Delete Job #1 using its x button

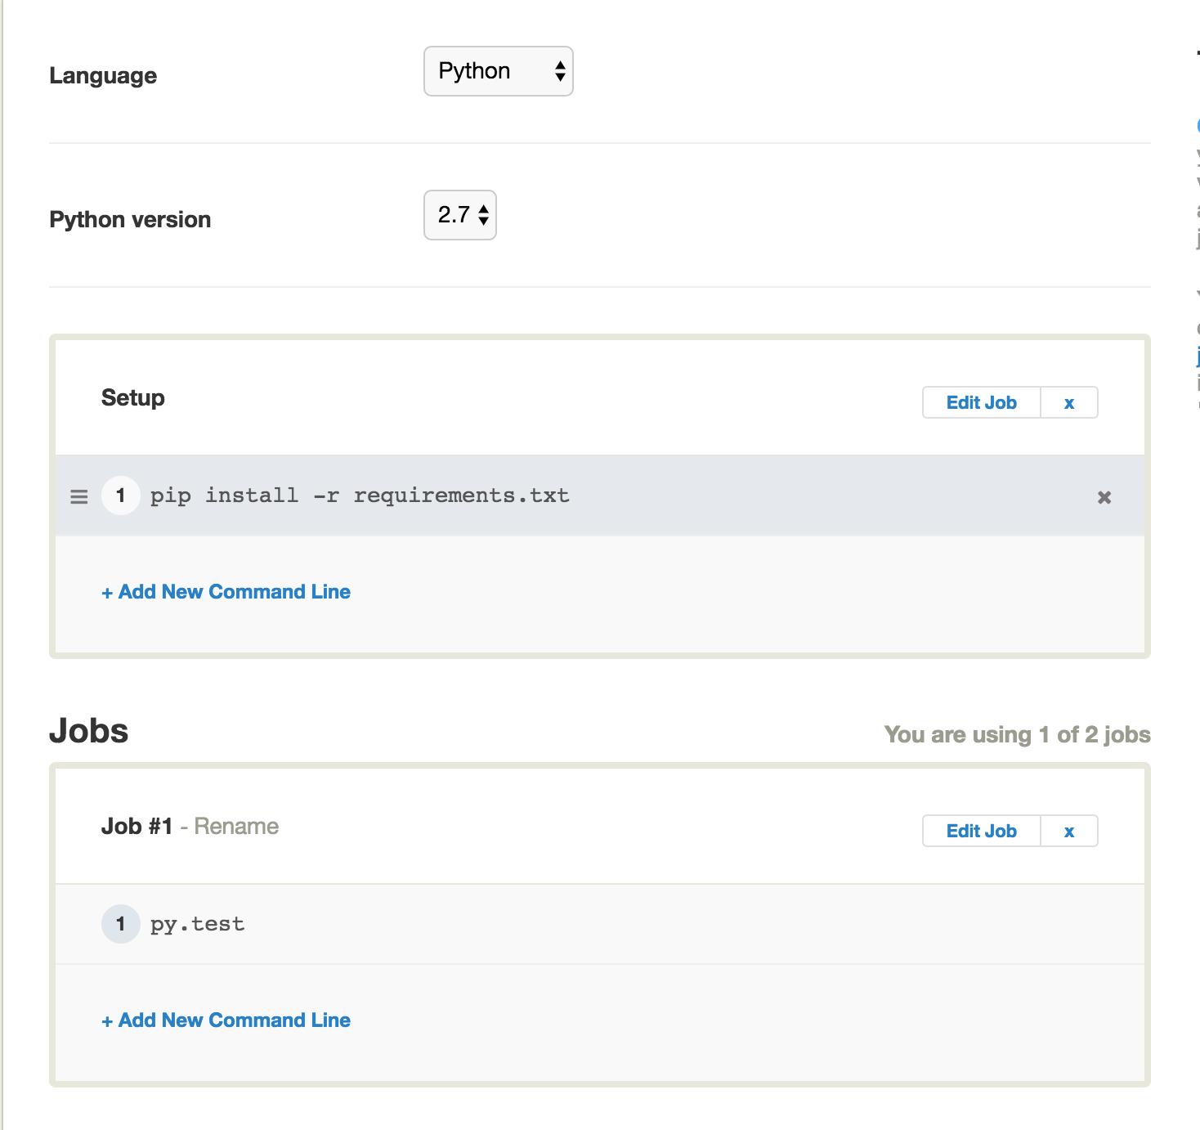[1068, 831]
